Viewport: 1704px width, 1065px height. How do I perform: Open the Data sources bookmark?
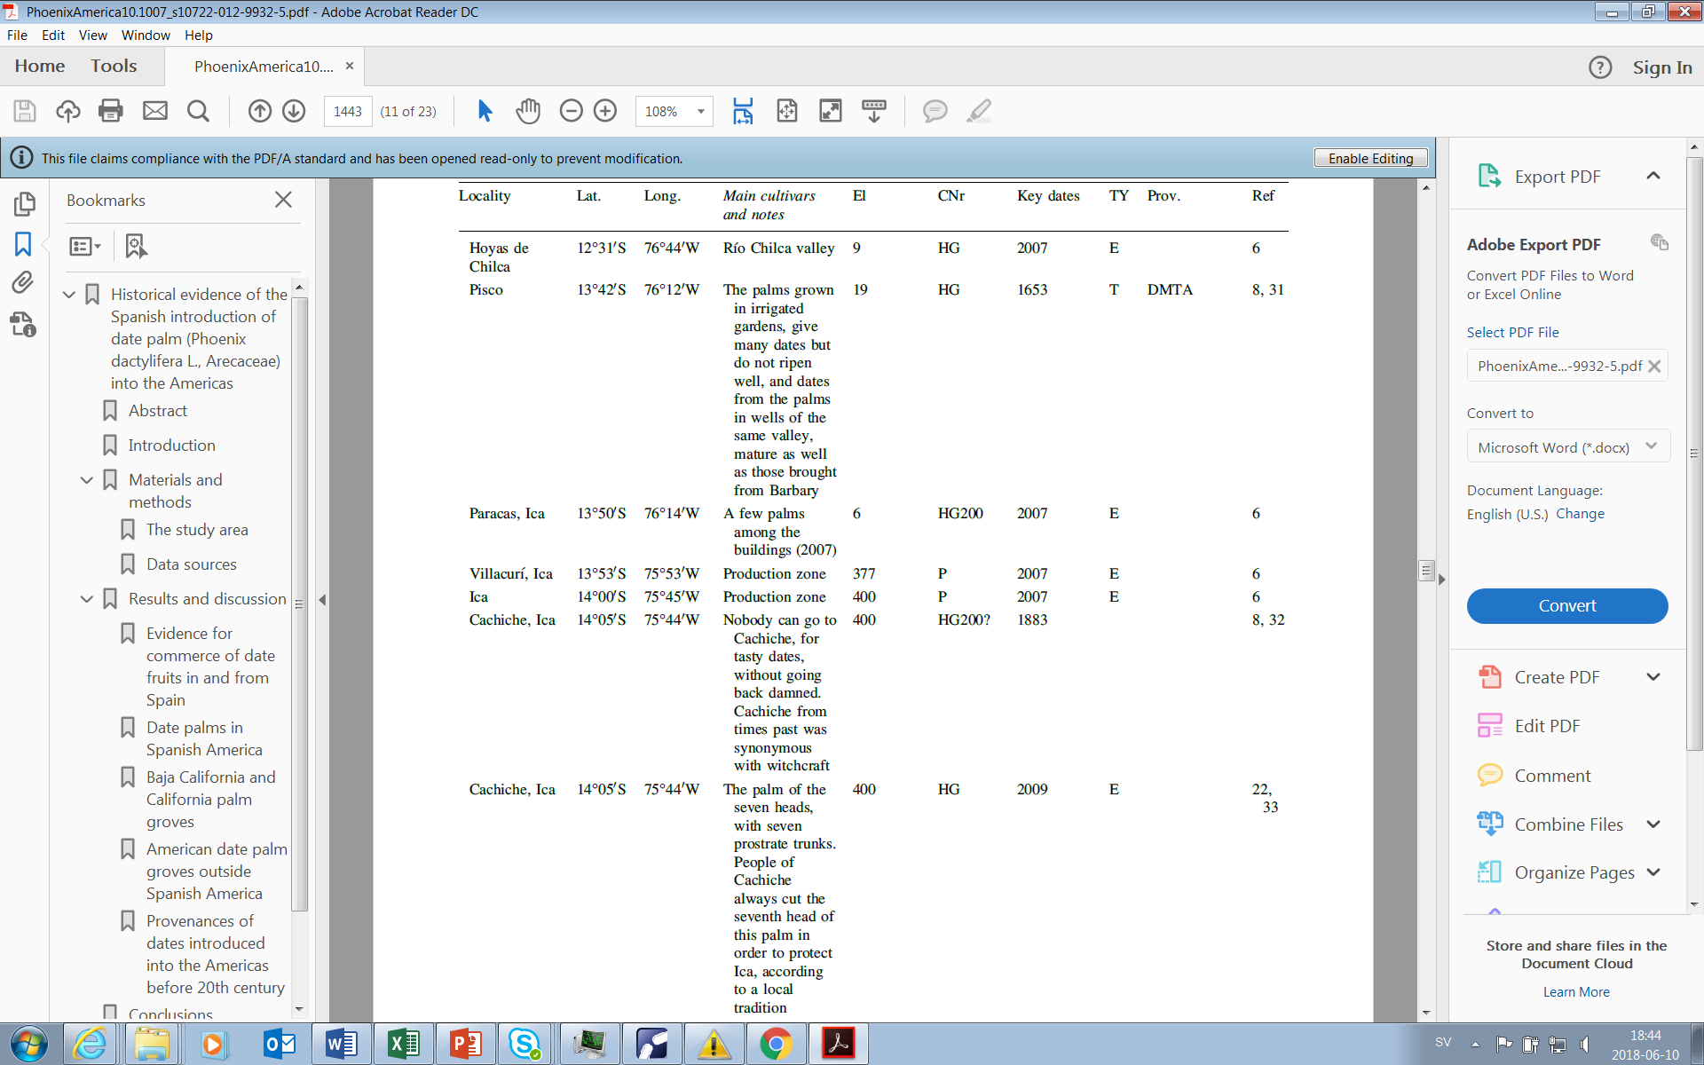click(192, 564)
